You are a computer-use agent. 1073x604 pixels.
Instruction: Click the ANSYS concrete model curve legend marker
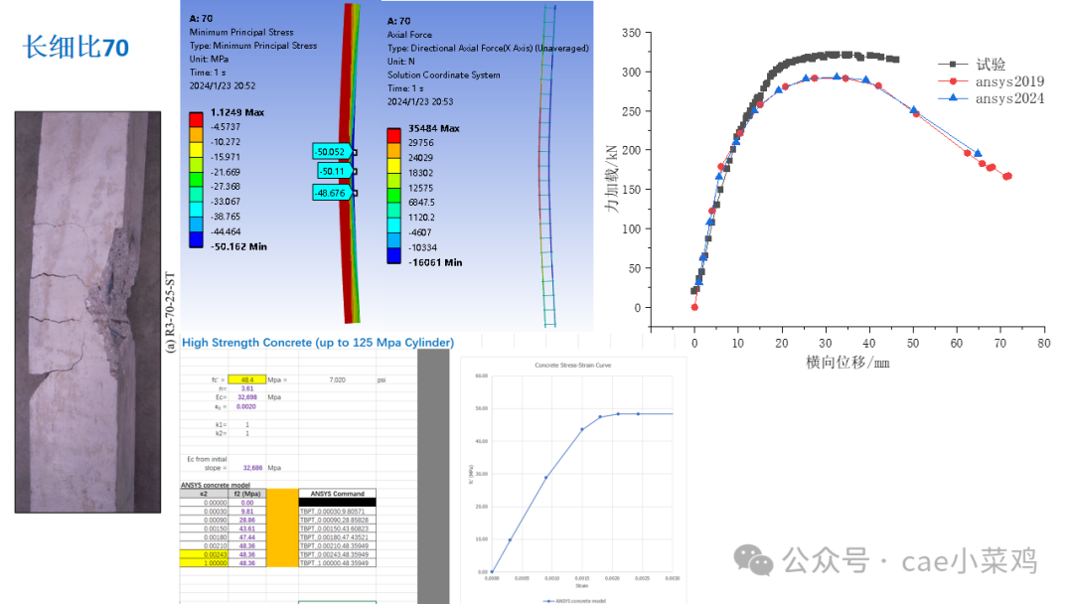(x=549, y=600)
